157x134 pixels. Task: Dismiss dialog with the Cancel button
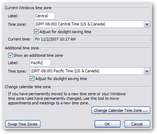137,124
